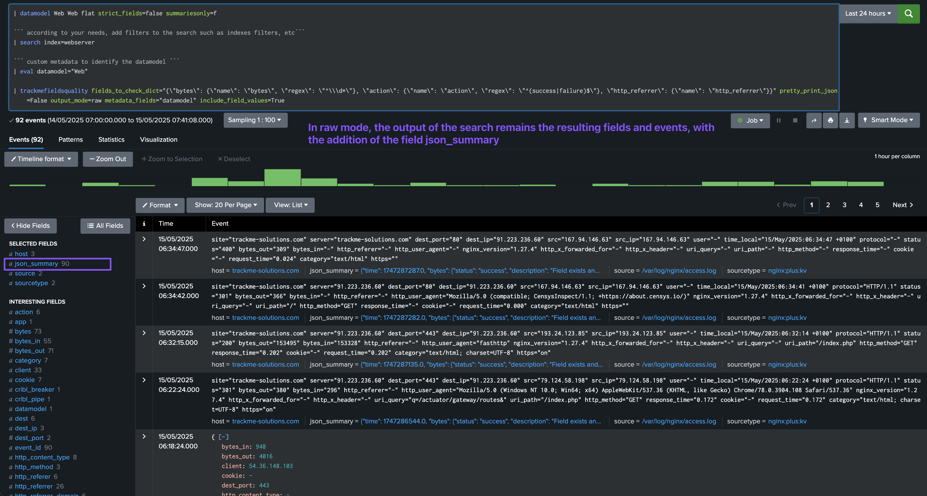This screenshot has width=927, height=496.
Task: Open the dest_port interesting field
Action: [29, 438]
